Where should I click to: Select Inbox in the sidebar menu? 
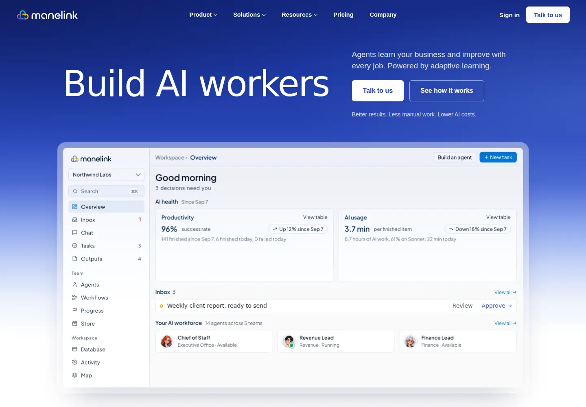click(106, 220)
